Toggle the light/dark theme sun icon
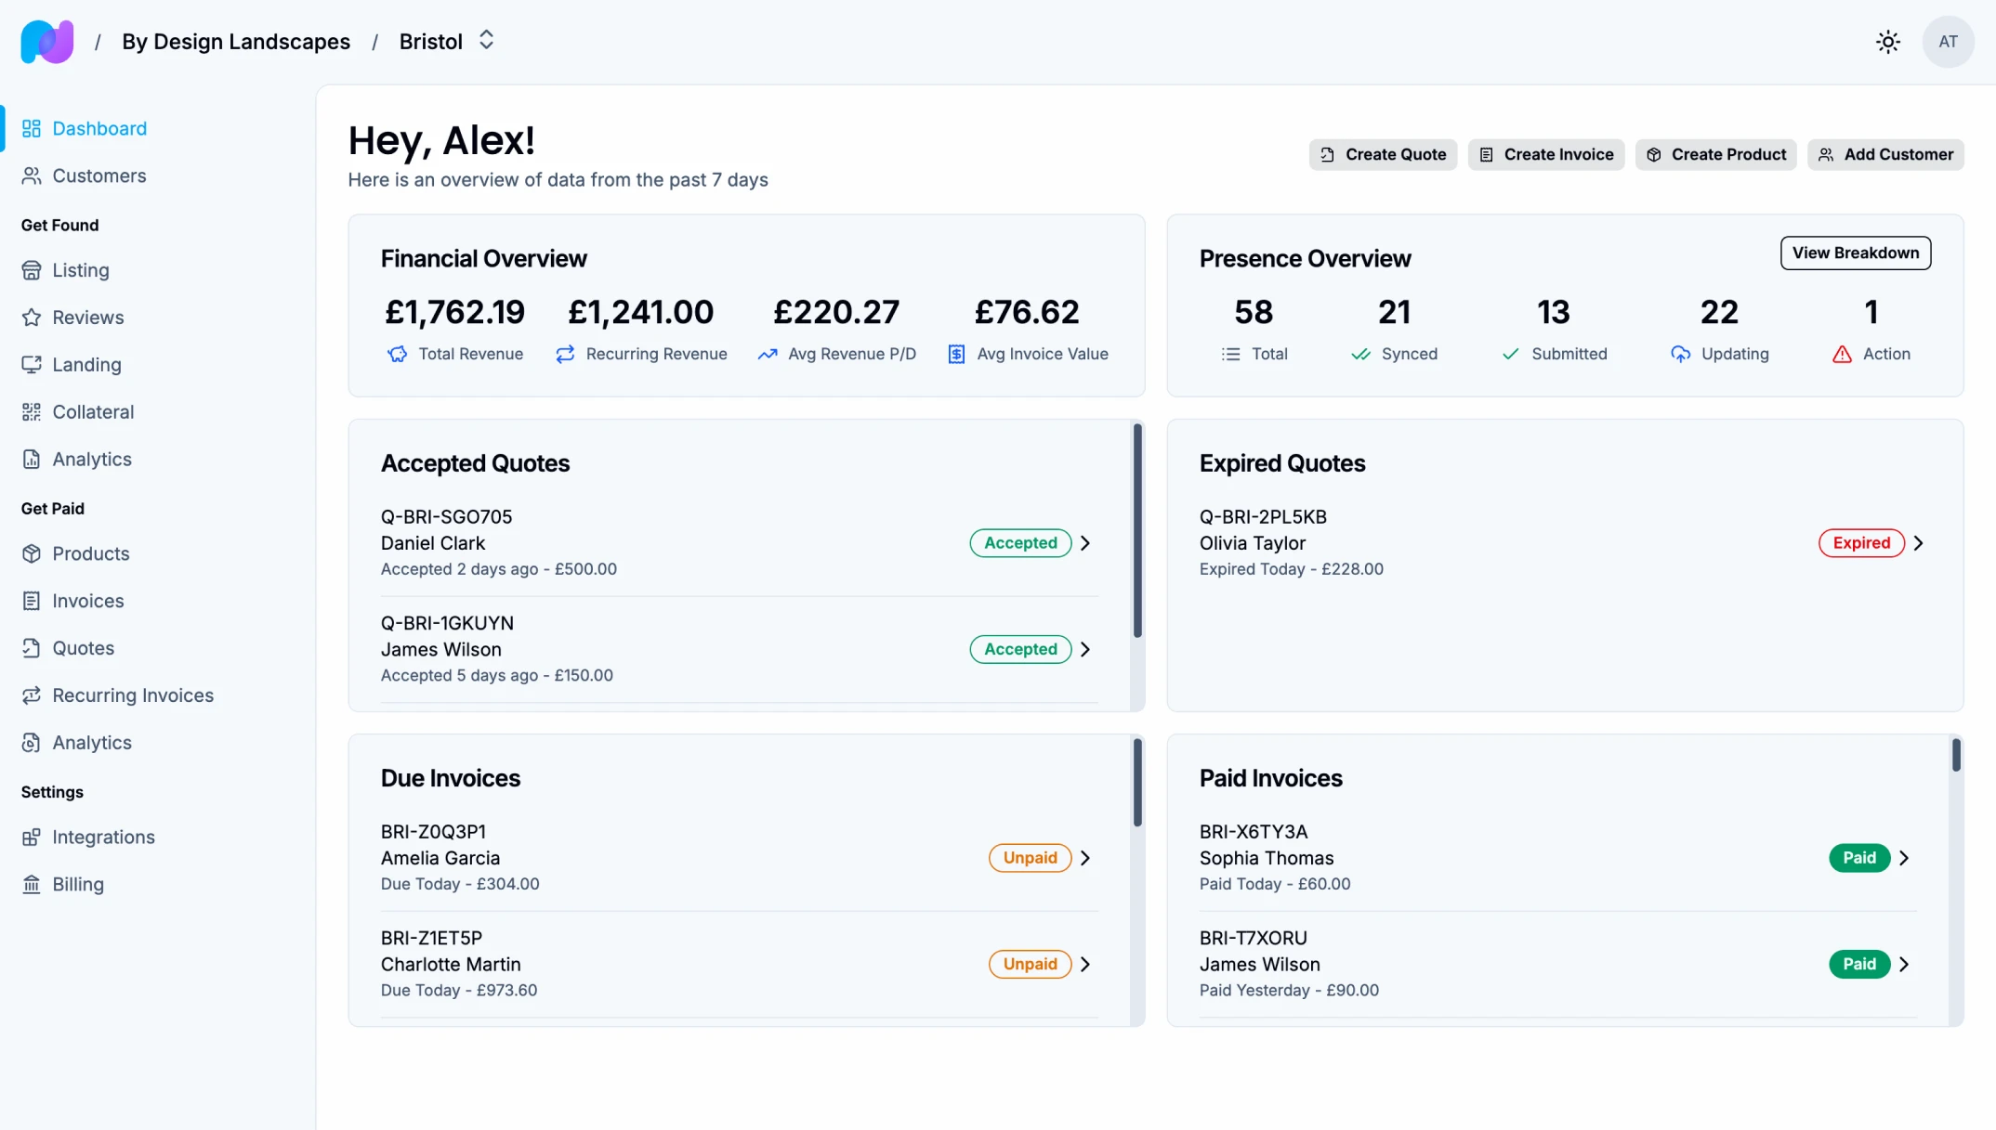1996x1130 pixels. tap(1887, 42)
